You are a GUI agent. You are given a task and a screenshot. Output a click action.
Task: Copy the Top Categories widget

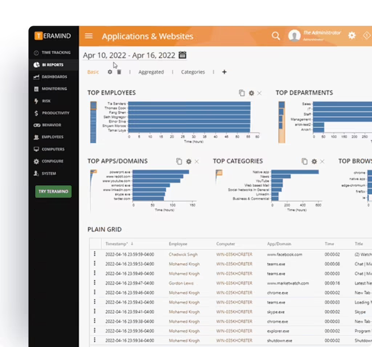(x=304, y=161)
